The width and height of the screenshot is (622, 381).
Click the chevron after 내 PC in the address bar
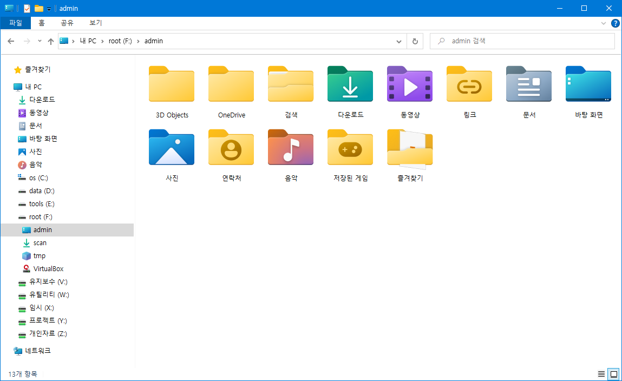coord(103,41)
